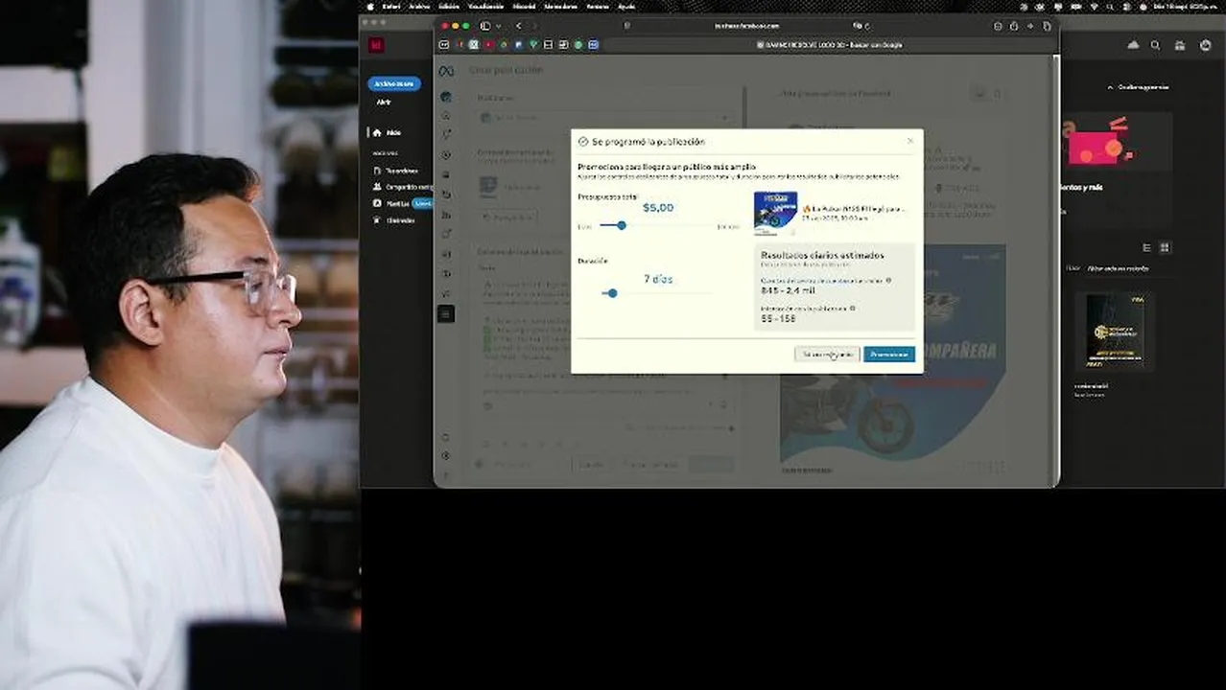
Task: Open the Historial menu in the menu bar
Action: [524, 6]
